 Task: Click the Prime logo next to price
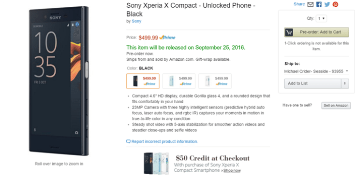[167, 38]
